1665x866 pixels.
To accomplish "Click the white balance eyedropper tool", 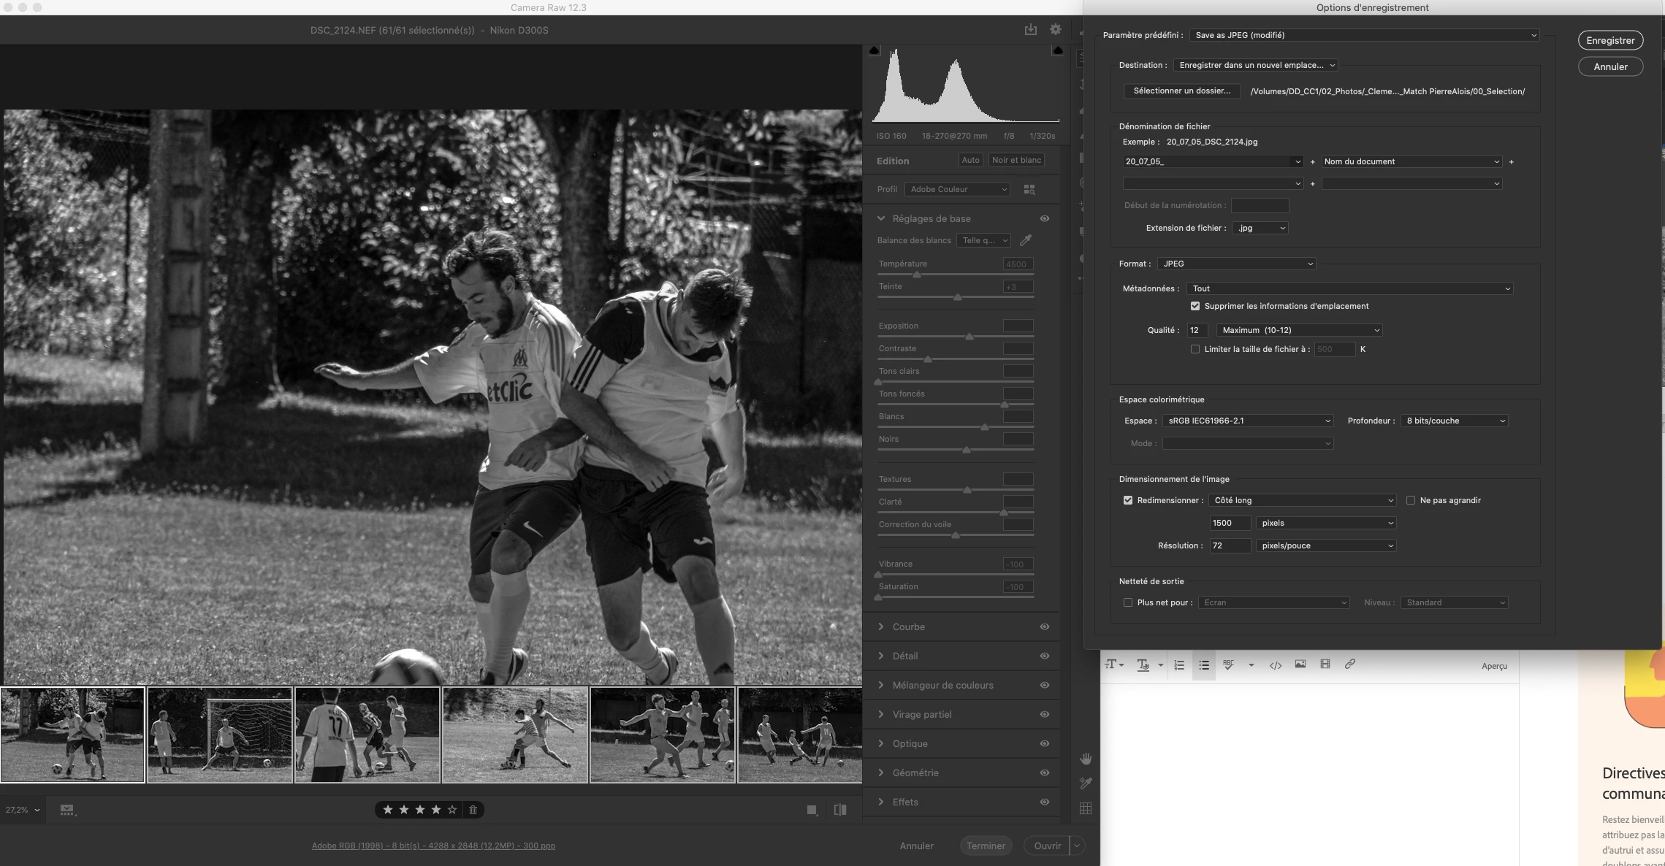I will coord(1026,240).
